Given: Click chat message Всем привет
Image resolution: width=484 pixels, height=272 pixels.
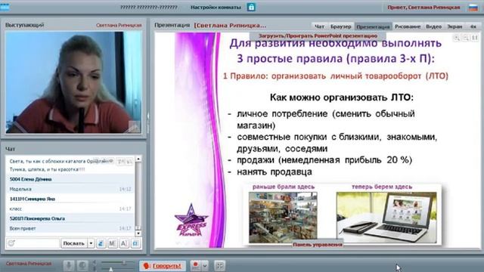Looking at the screenshot, I should pyautogui.click(x=23, y=228).
